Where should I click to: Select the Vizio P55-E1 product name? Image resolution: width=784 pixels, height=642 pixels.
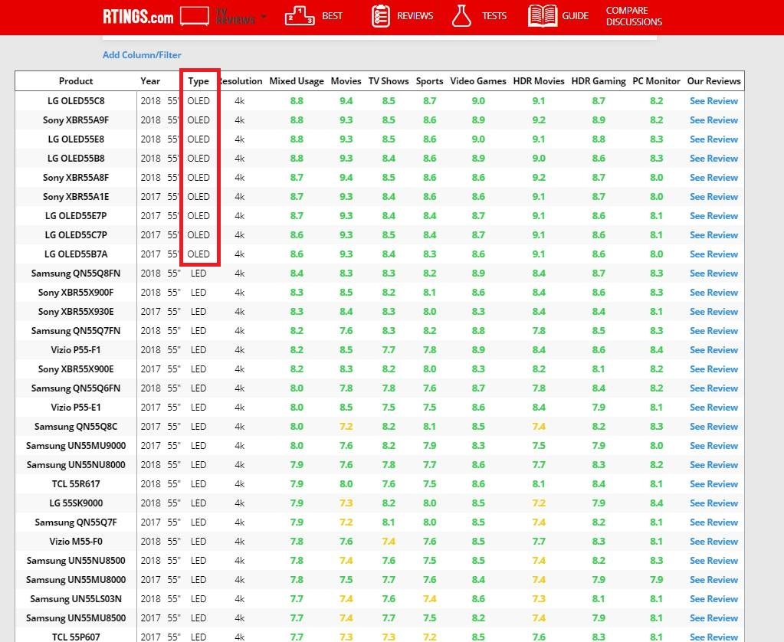click(x=76, y=408)
